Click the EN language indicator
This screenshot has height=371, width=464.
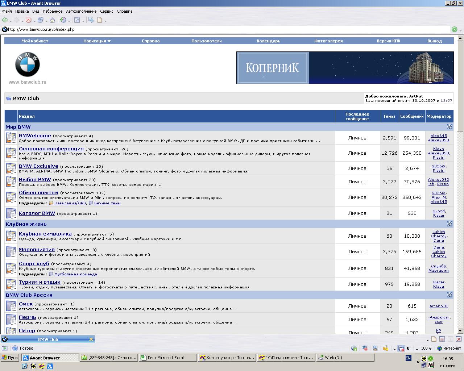[x=408, y=358]
